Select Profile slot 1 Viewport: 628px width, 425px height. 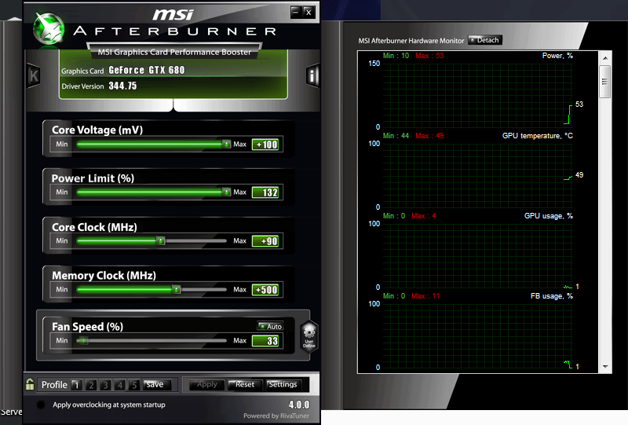click(76, 385)
